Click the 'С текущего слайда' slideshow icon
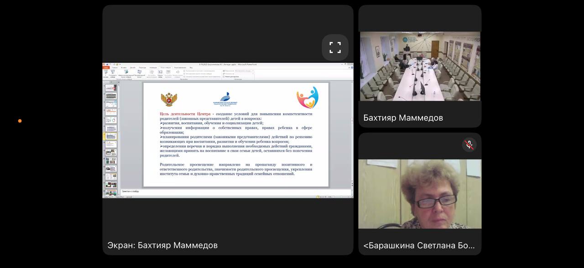Screen dimensions: 584x268 click(113, 72)
